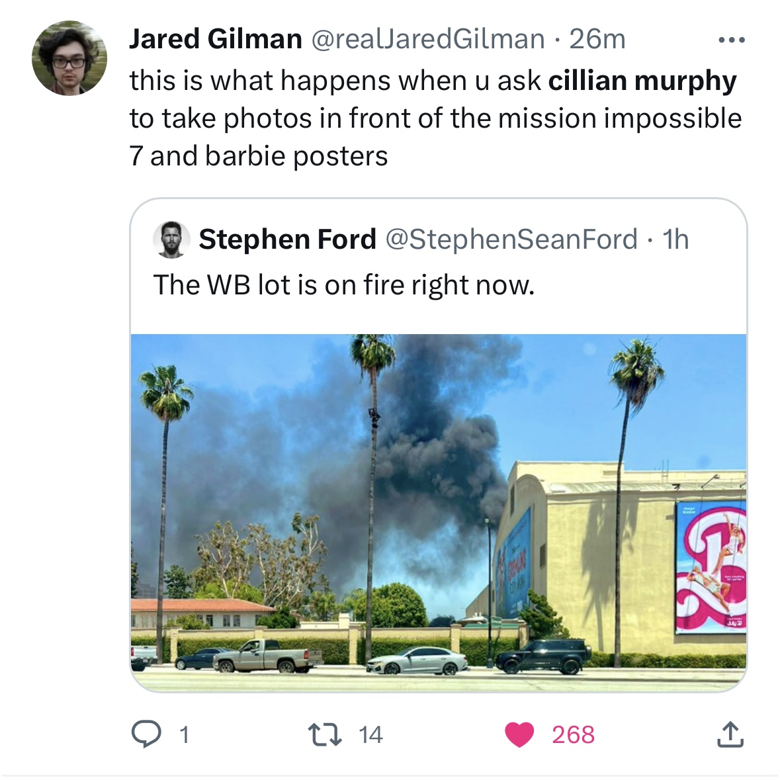Image resolution: width=780 pixels, height=780 pixels.
Task: Open Jared Gilman's profile picture
Action: 69,58
